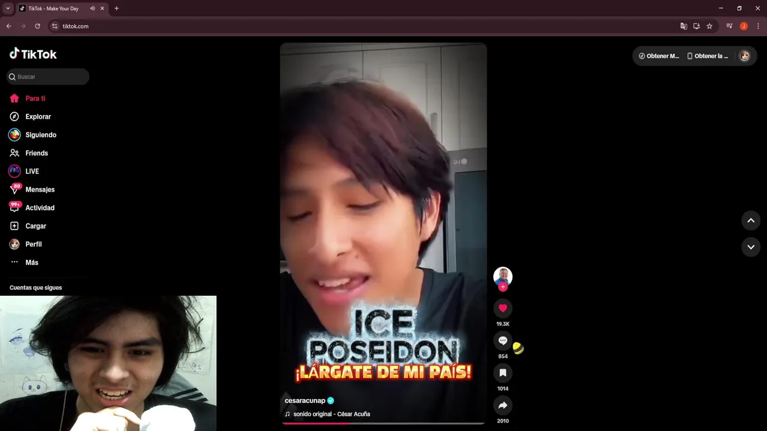This screenshot has width=767, height=431.
Task: Open Chrome three-dot menu
Action: point(758,26)
